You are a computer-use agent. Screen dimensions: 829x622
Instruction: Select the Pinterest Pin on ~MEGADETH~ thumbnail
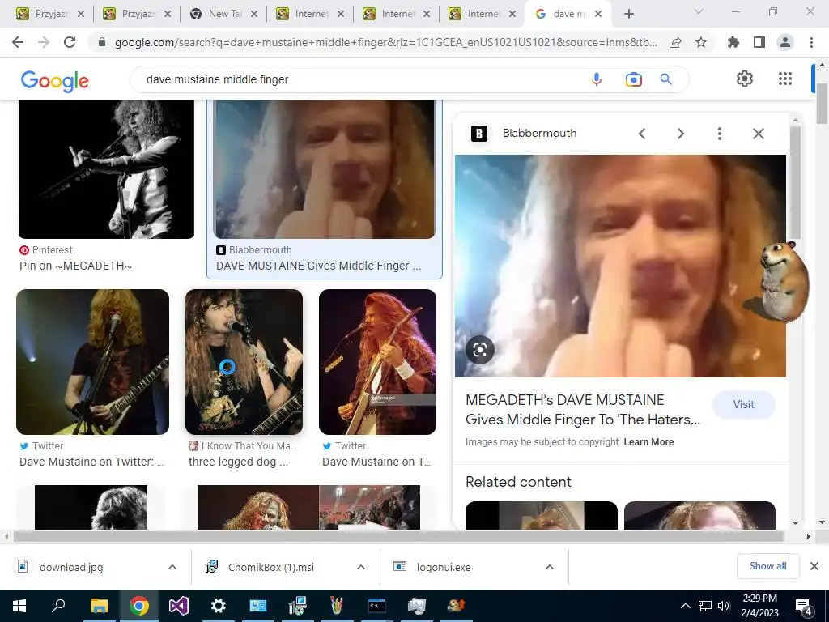[x=106, y=169]
